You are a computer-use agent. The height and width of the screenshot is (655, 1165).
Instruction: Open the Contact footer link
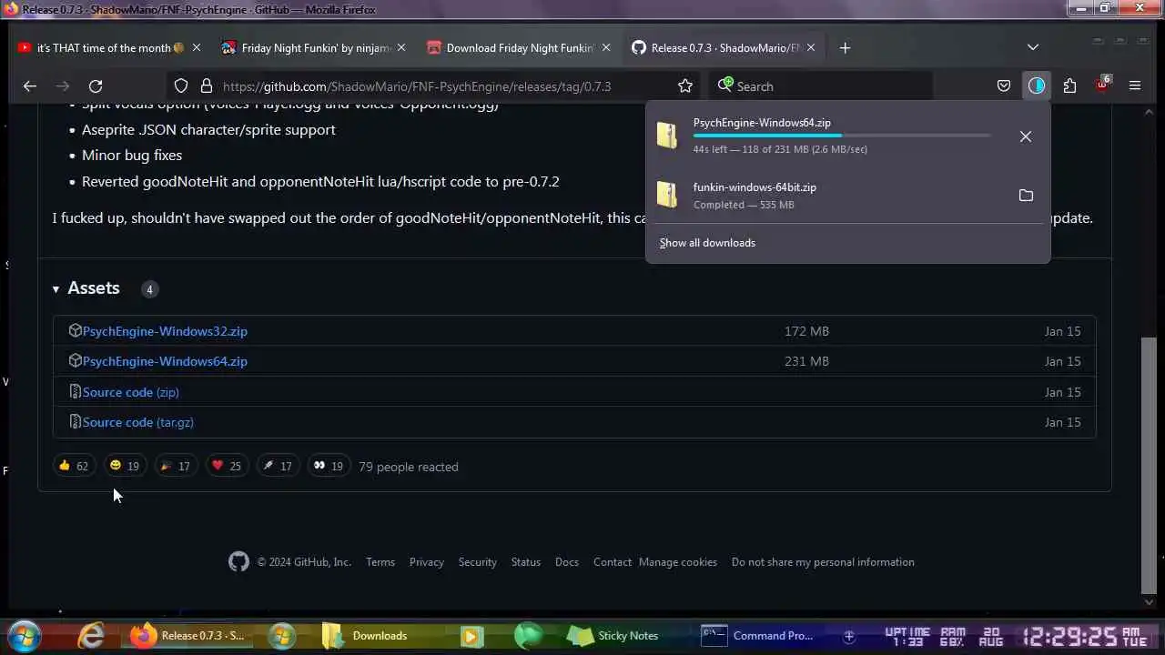click(613, 562)
